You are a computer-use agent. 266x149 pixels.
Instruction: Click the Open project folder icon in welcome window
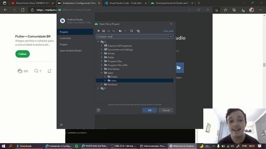[x=180, y=68]
